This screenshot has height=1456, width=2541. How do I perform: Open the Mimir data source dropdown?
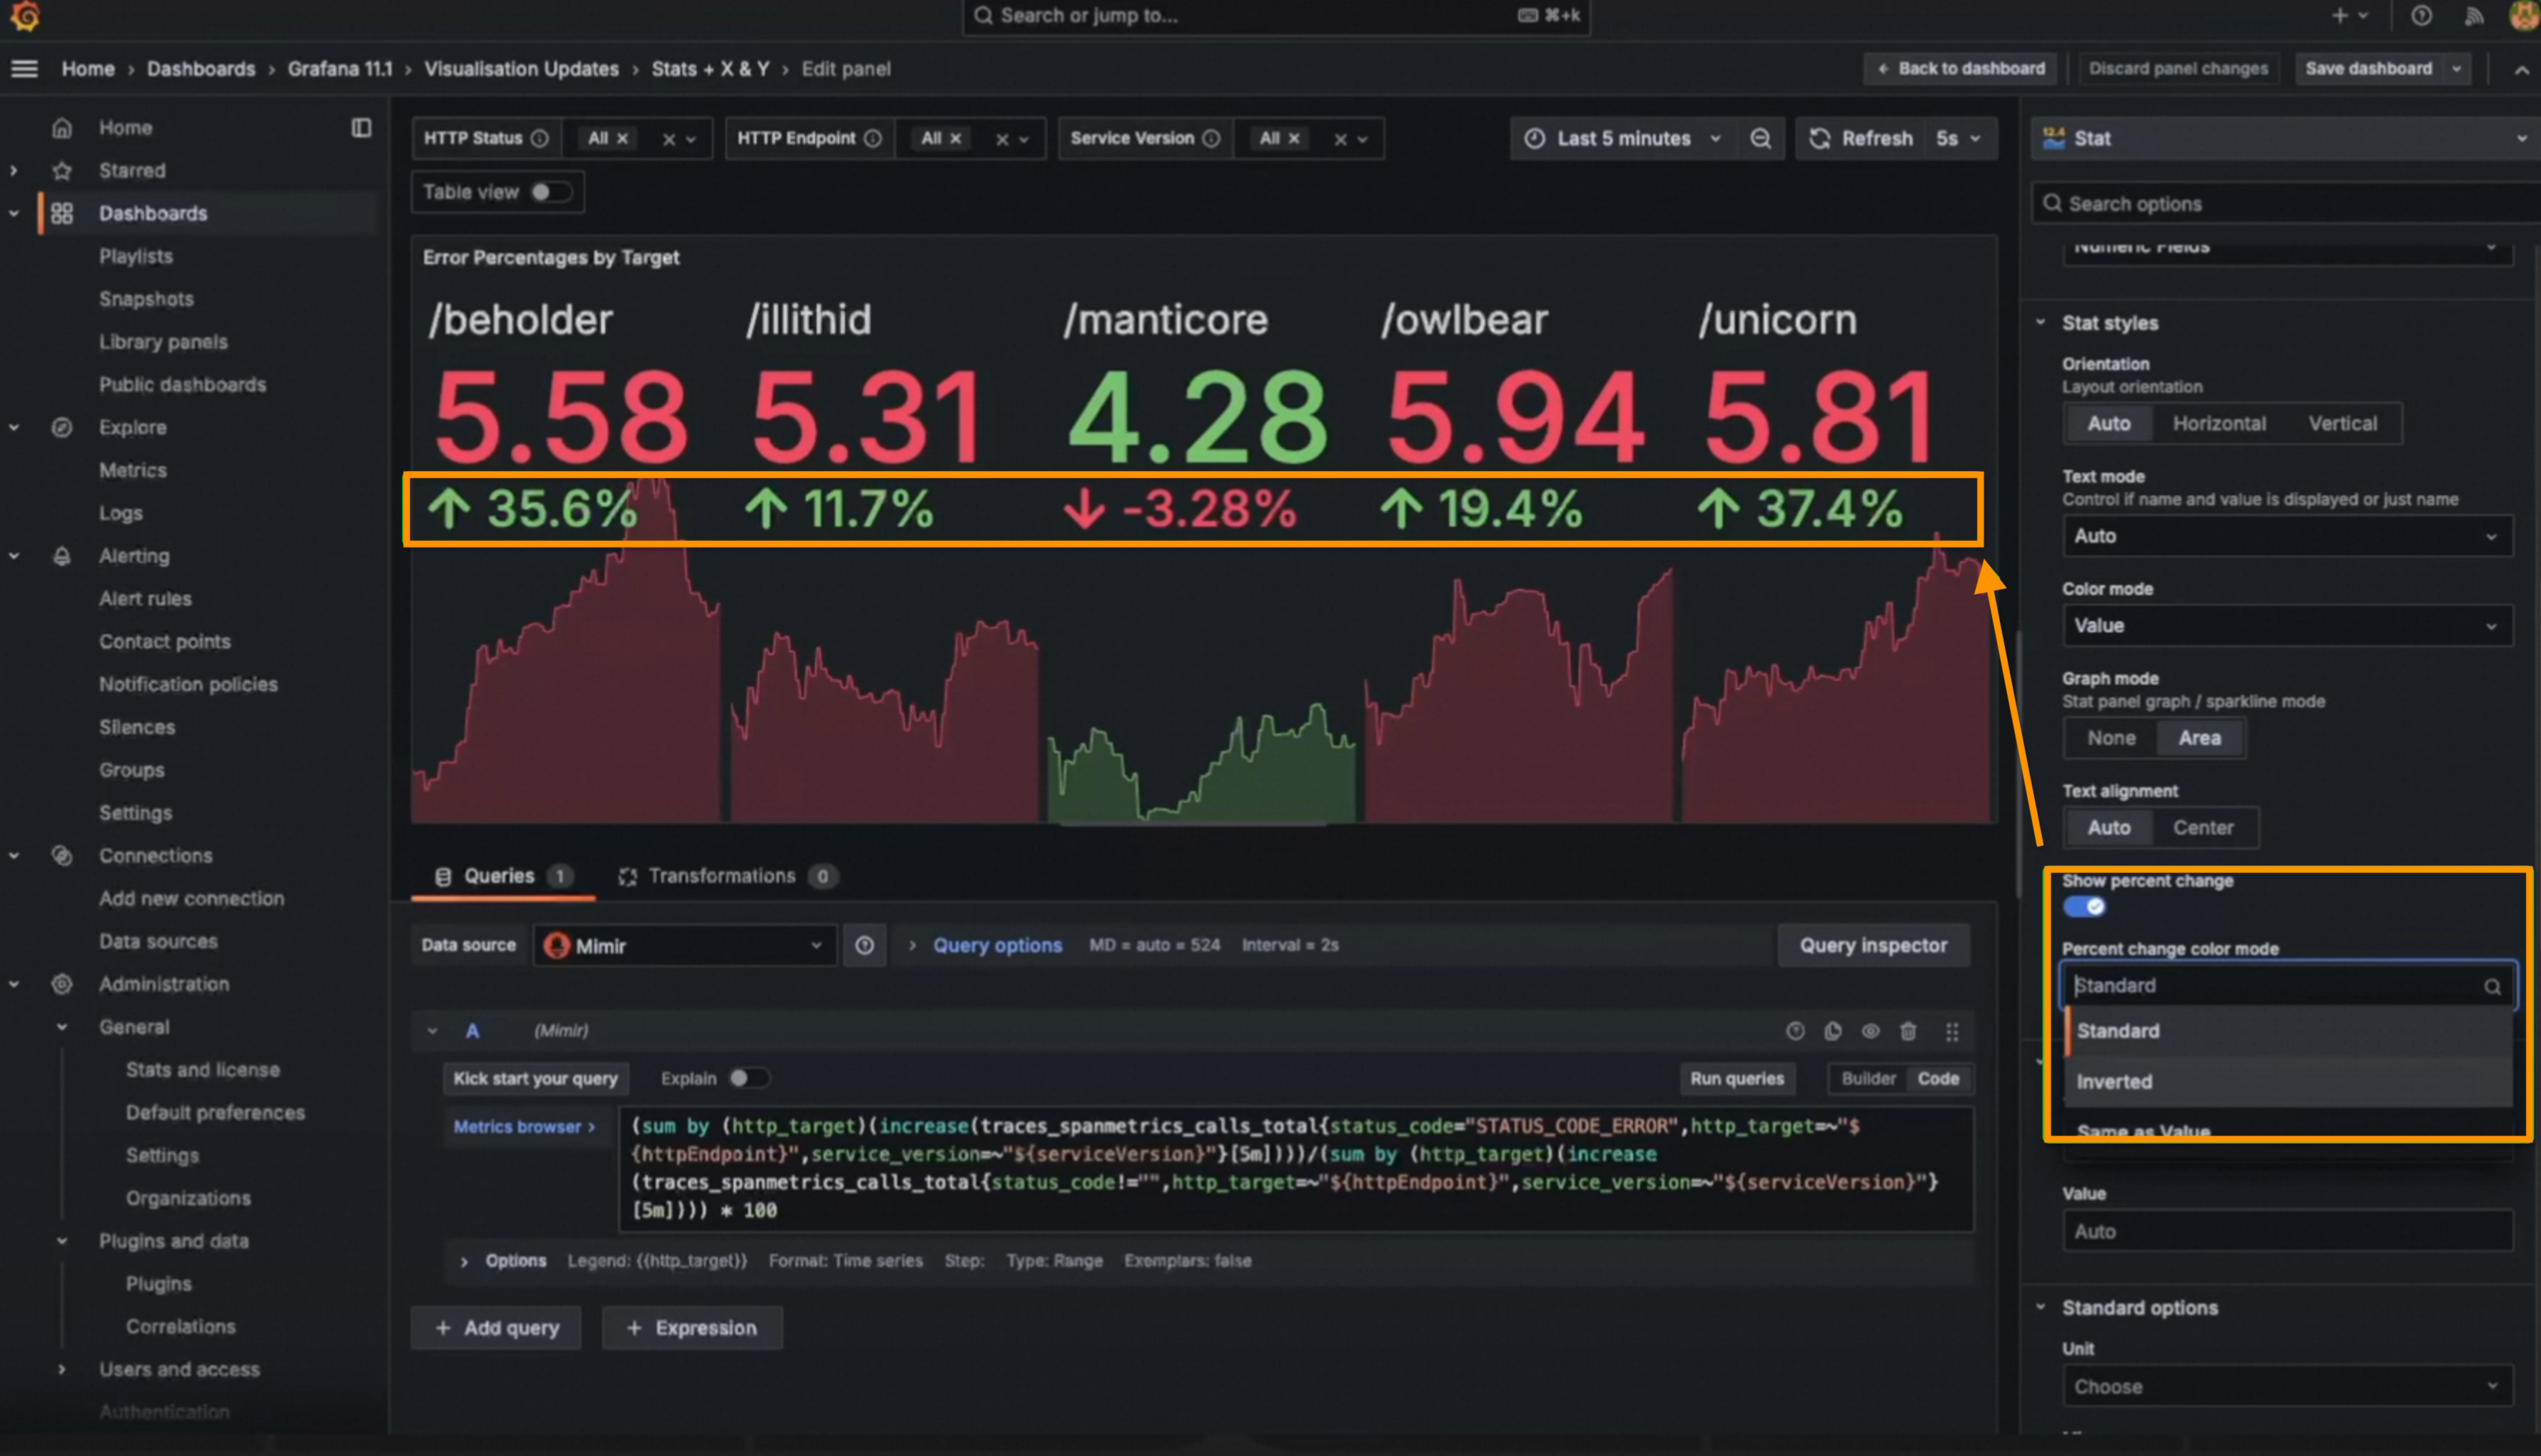[685, 945]
